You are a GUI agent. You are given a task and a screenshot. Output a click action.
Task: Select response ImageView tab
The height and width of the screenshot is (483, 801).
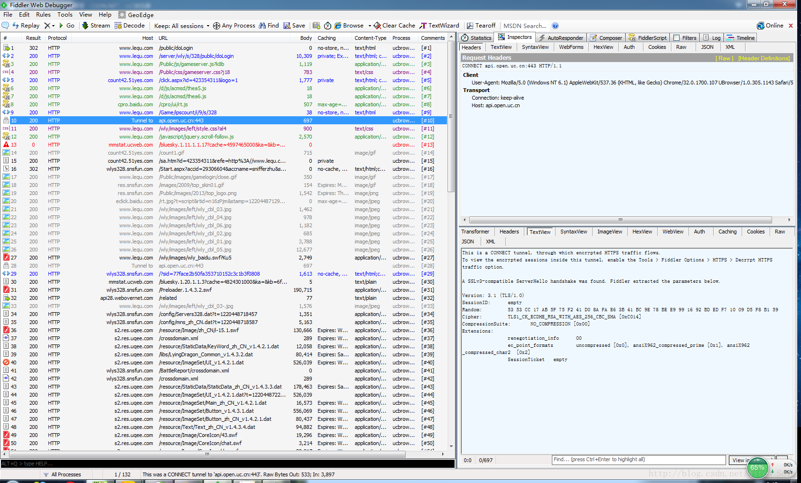click(610, 232)
